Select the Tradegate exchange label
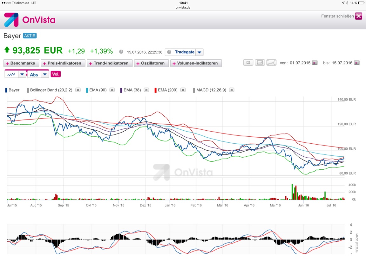 click(x=184, y=52)
